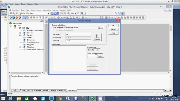Image resolution: width=180 pixels, height=101 pixels.
Task: Open Internet Explorer from the taskbar
Action: click(x=11, y=98)
